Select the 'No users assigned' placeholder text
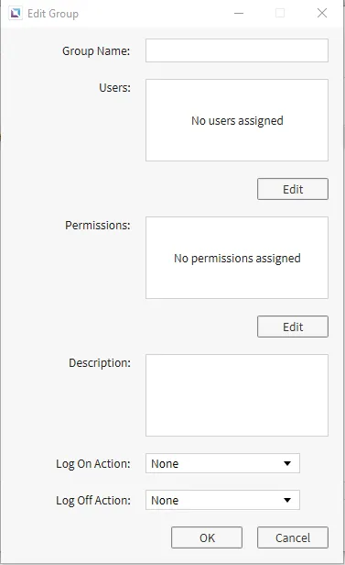The image size is (345, 565). tap(237, 121)
